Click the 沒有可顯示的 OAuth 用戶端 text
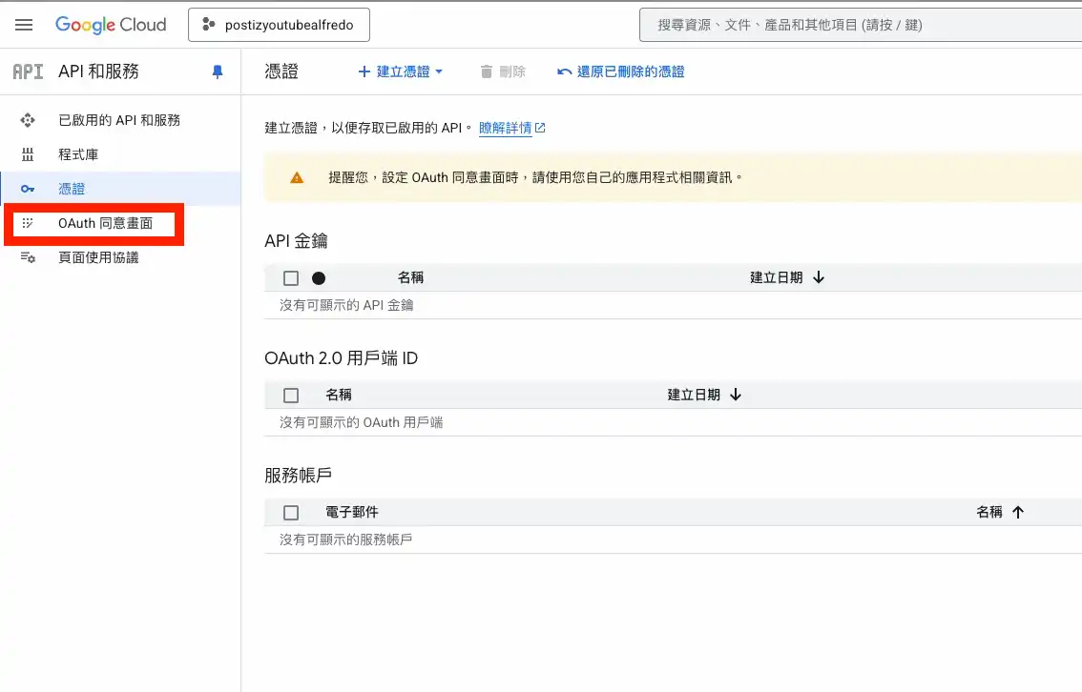The image size is (1082, 692). click(361, 422)
